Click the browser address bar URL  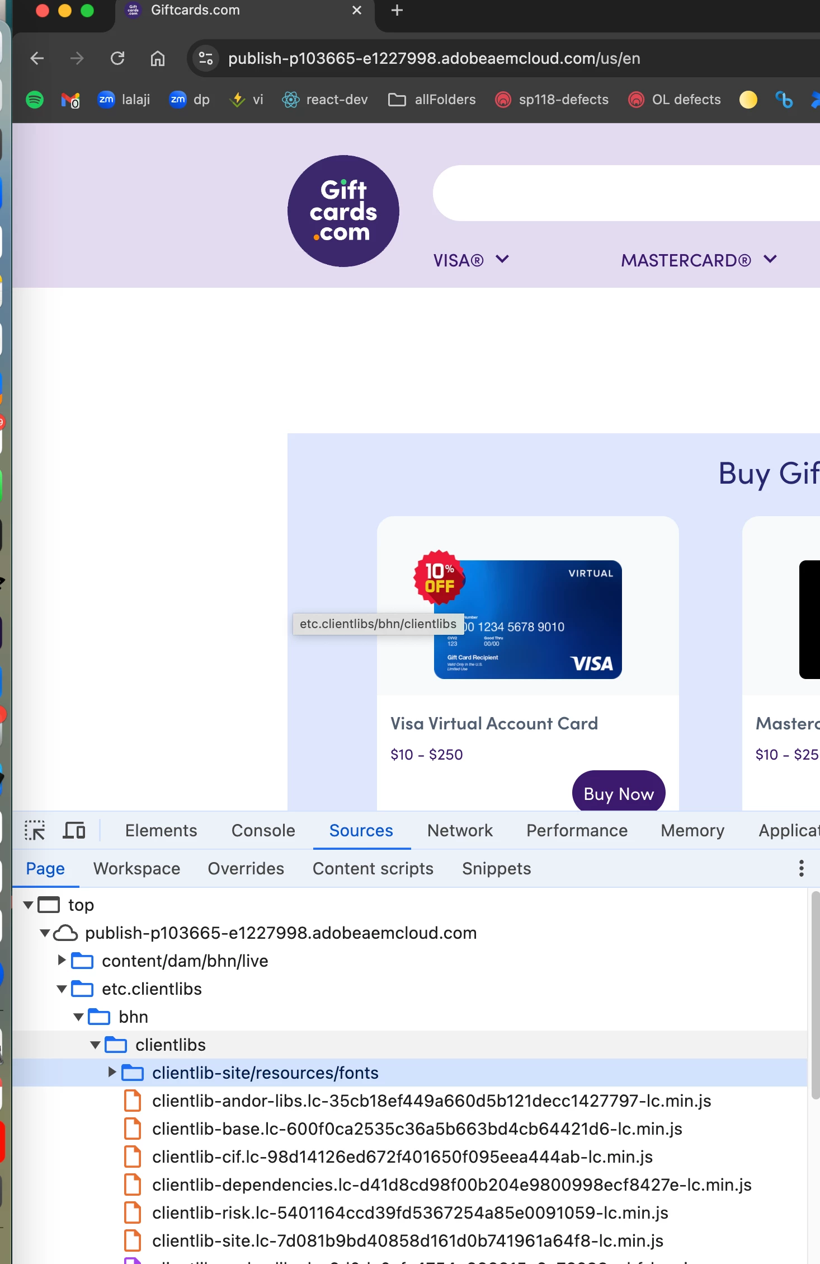click(x=434, y=58)
